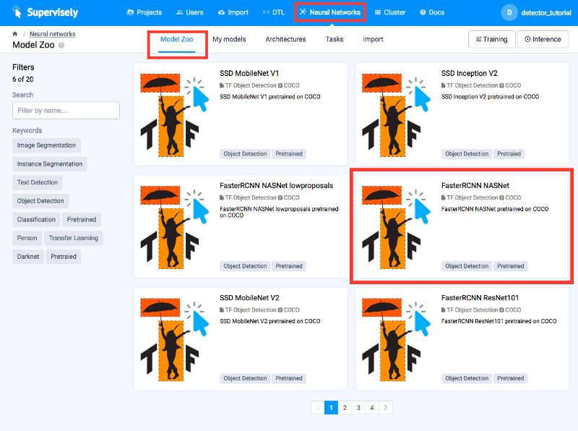Filter by Person keyword
Image resolution: width=578 pixels, height=431 pixels.
click(27, 238)
